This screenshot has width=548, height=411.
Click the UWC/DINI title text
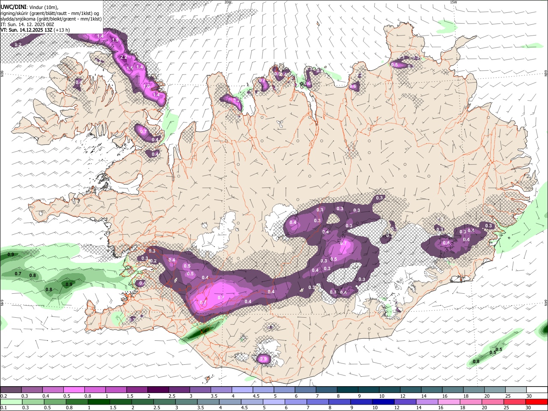(x=13, y=6)
